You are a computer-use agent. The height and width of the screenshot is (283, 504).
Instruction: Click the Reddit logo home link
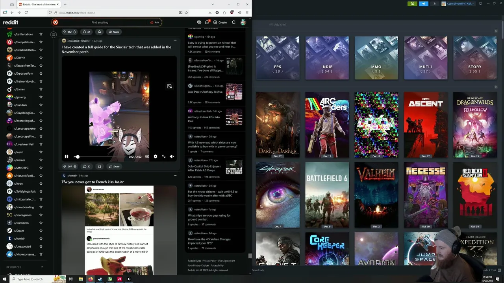[11, 22]
